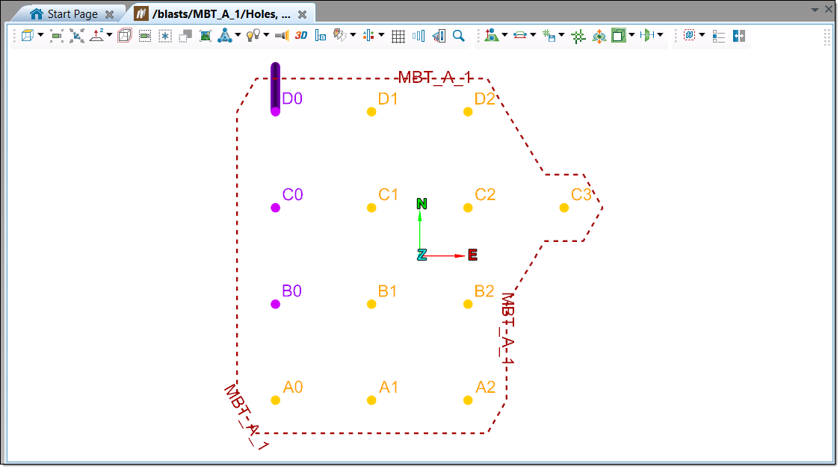Click the magnifying glass search icon
This screenshot has width=840, height=469.
(x=459, y=36)
